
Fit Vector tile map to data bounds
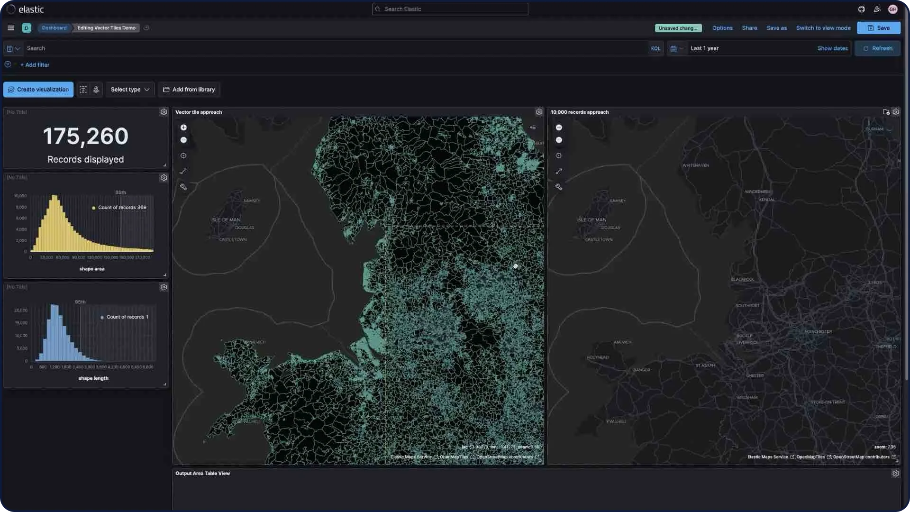(x=183, y=155)
